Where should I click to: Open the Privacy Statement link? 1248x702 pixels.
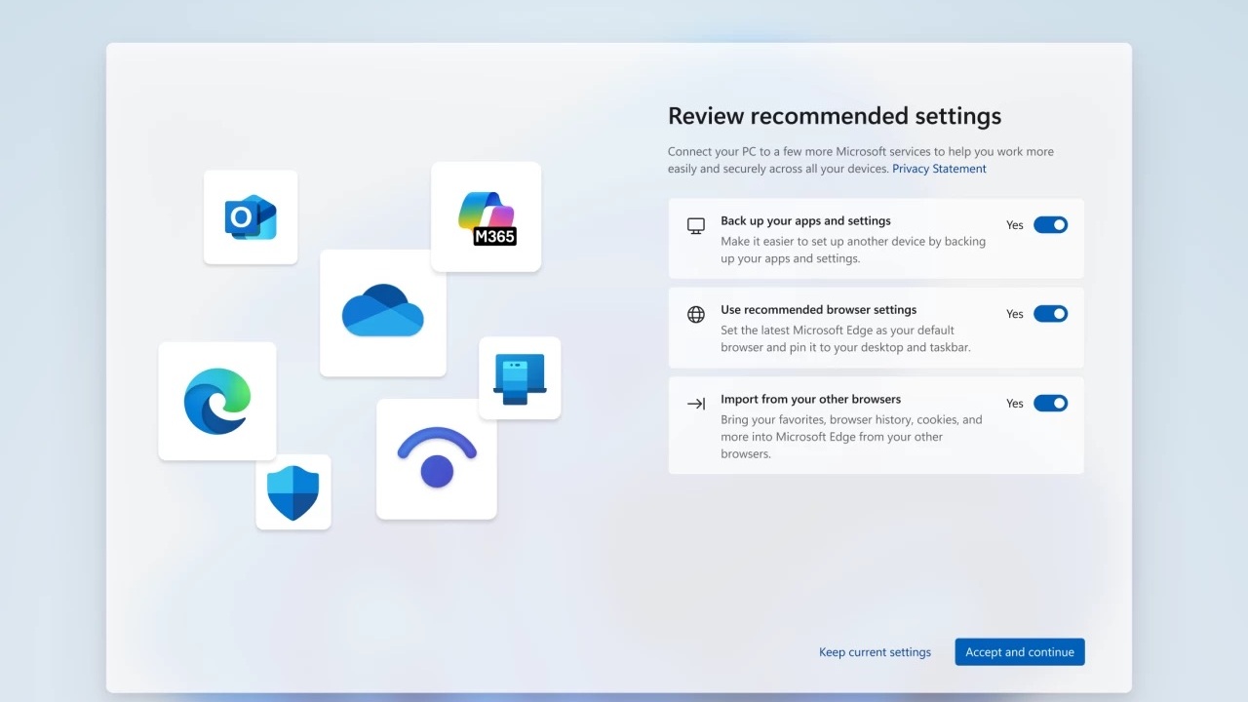coord(939,169)
